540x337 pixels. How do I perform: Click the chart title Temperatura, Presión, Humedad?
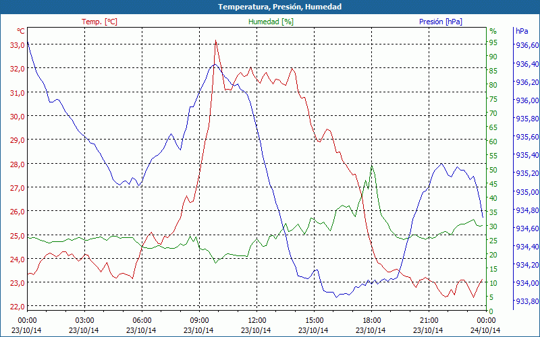point(279,7)
